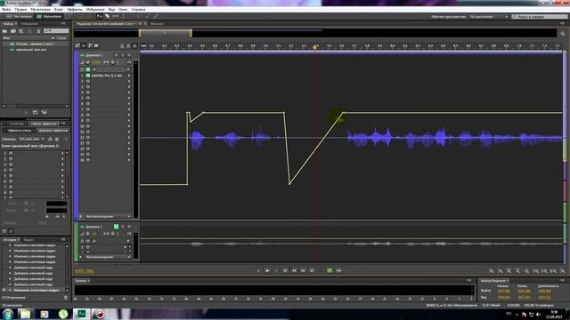Toggle Solo (S) on Track 1
Screen dimensions: 570x320
123,55
